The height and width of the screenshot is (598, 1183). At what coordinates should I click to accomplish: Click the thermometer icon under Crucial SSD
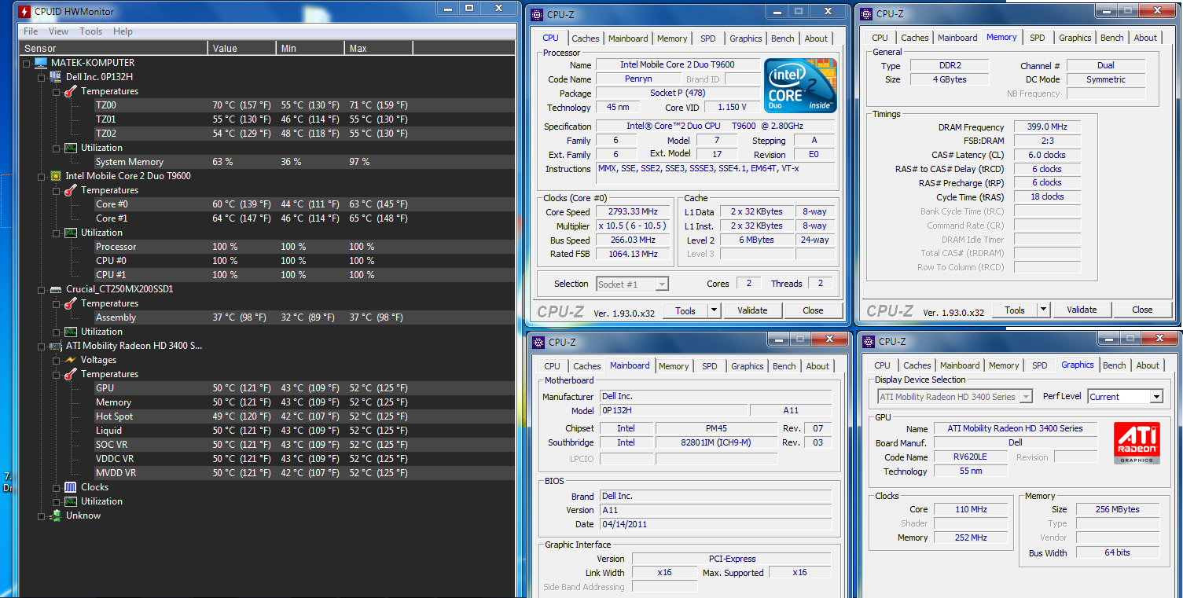pos(71,303)
